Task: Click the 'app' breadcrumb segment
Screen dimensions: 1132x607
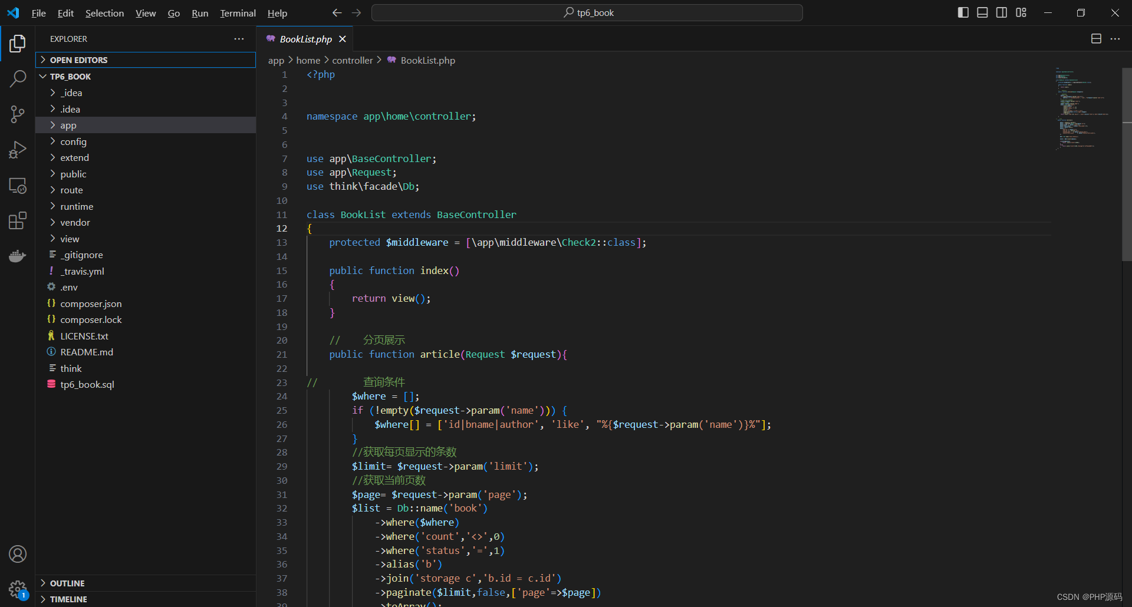Action: coord(276,60)
